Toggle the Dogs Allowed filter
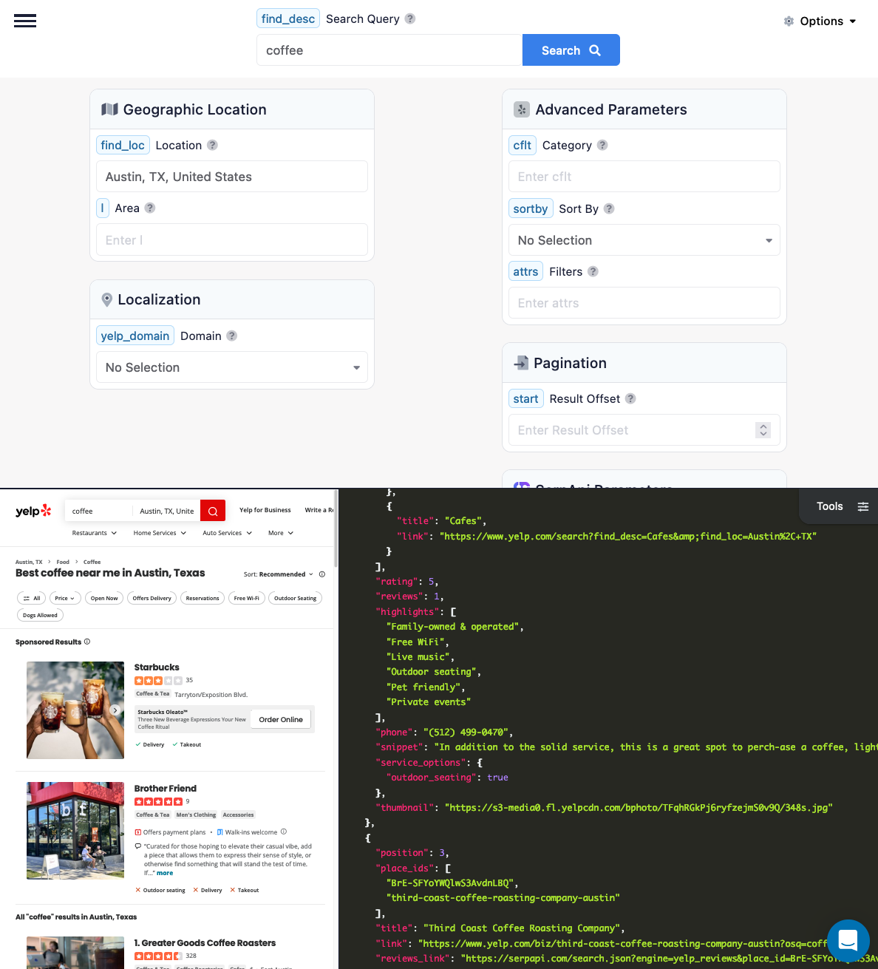Image resolution: width=878 pixels, height=969 pixels. (40, 615)
